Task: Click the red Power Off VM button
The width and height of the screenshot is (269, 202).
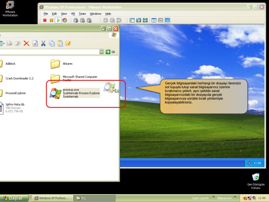Action: coord(45,20)
